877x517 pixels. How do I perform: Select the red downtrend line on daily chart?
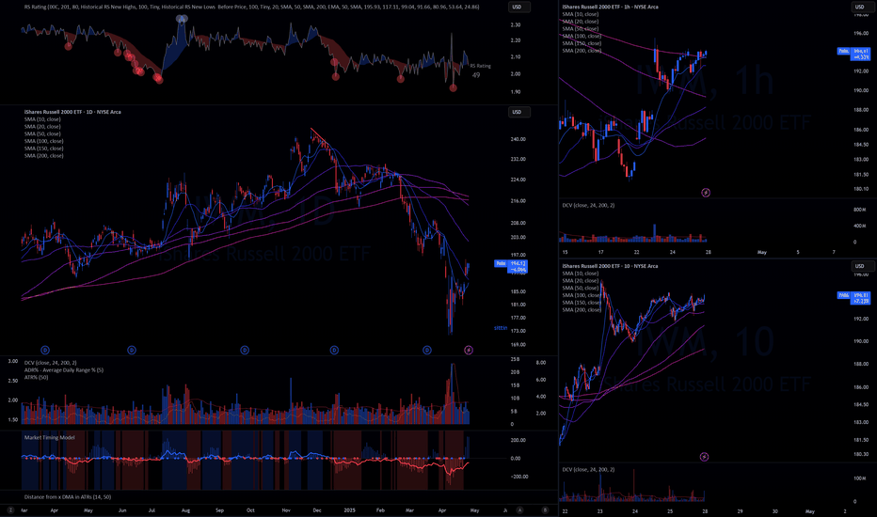pyautogui.click(x=322, y=137)
